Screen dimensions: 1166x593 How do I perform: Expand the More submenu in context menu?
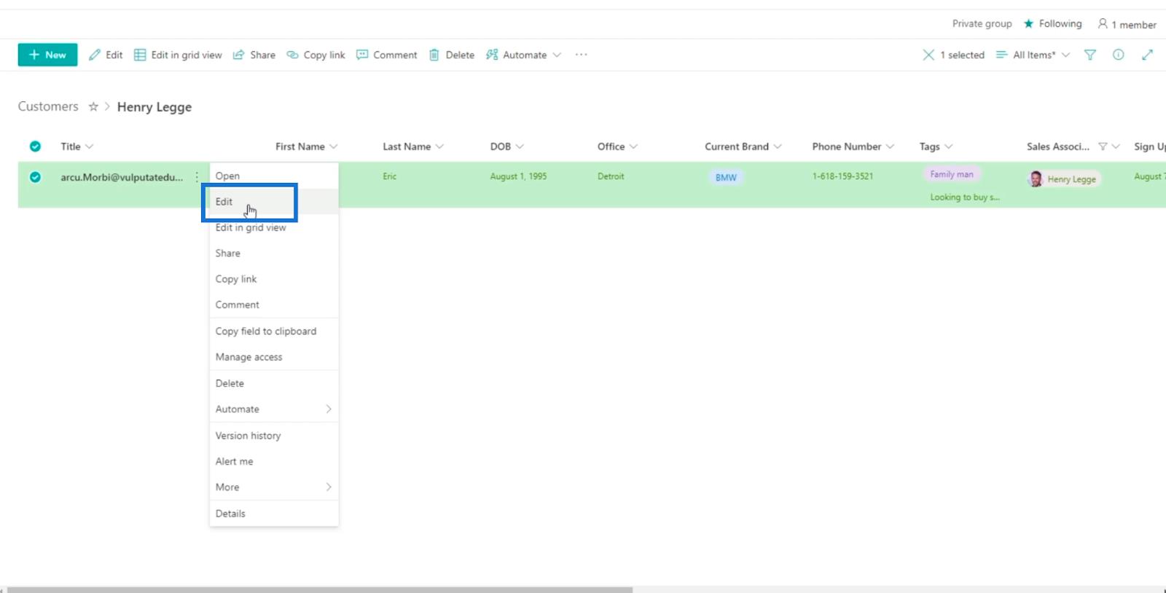(274, 487)
